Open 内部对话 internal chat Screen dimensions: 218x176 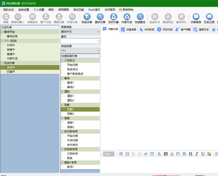pyautogui.click(x=127, y=18)
